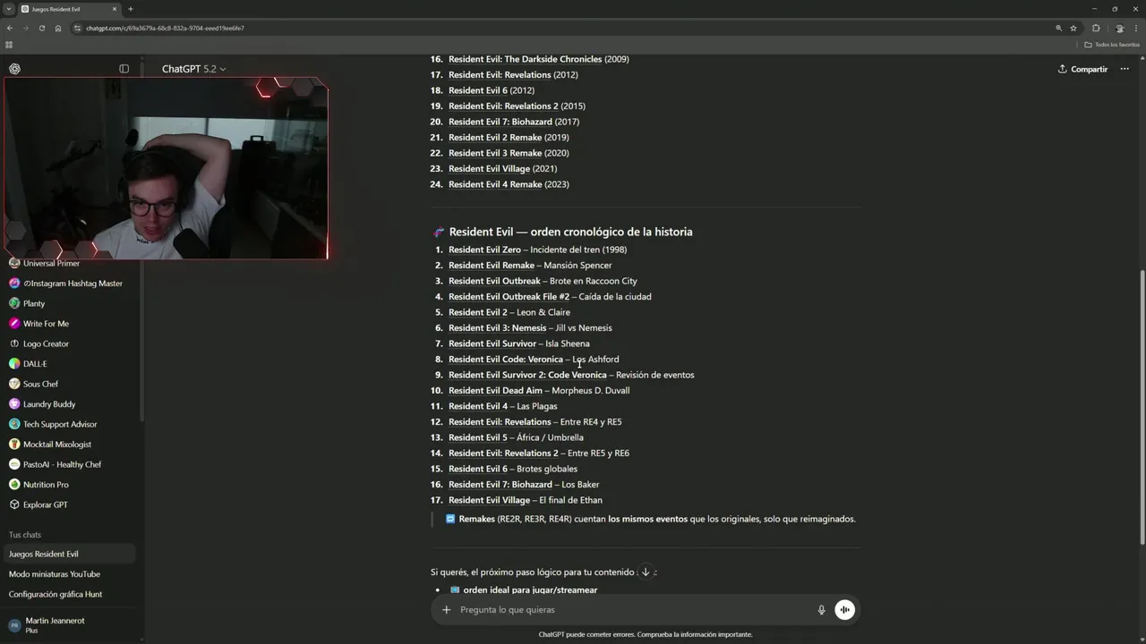1146x644 pixels.
Task: Click the Mocktail Mixologist GPT icon
Action: click(x=14, y=445)
